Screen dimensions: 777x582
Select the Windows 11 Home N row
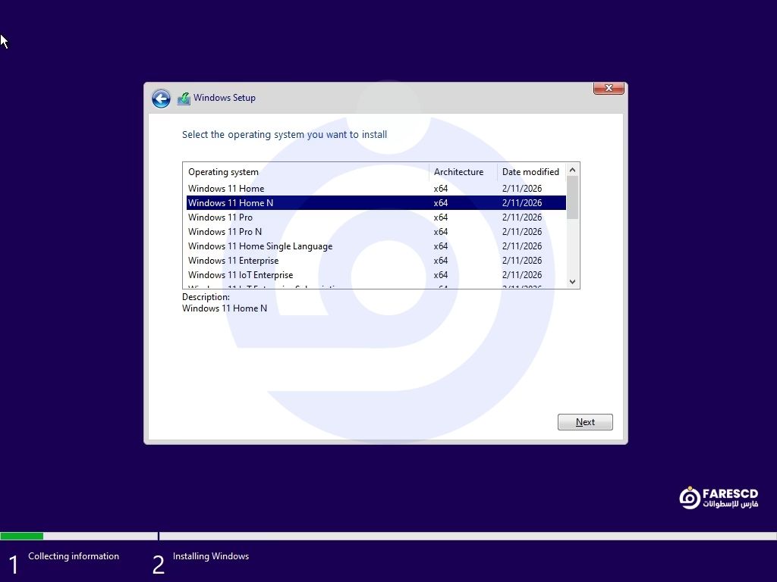point(231,203)
